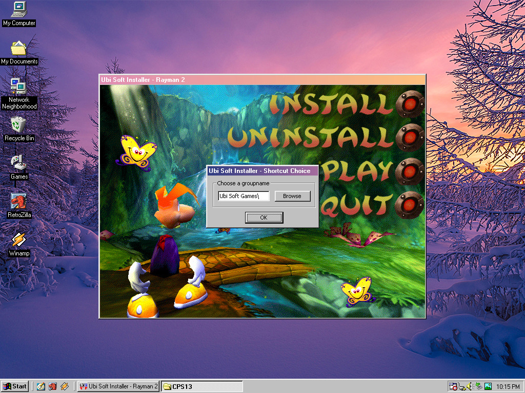This screenshot has height=393, width=525.
Task: Click the red button beside PLAY
Action: 410,171
